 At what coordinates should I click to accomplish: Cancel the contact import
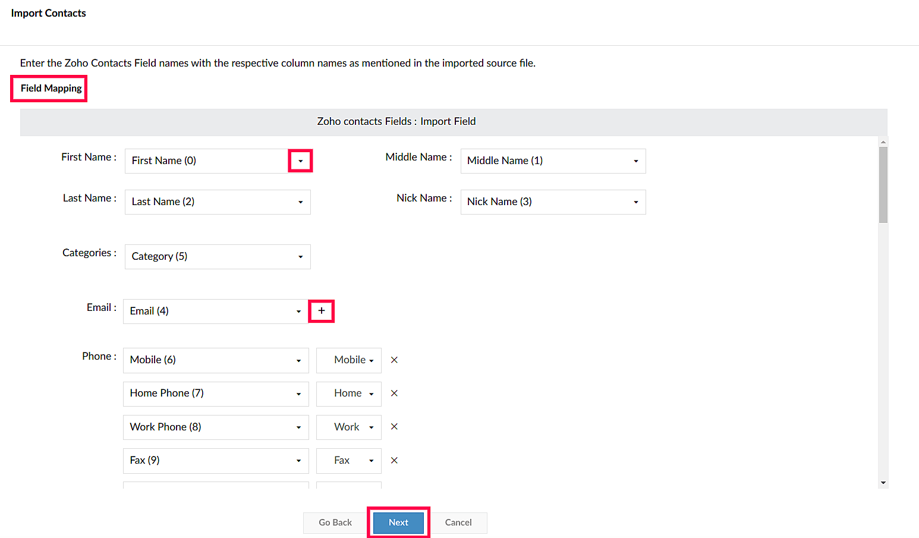click(x=458, y=523)
